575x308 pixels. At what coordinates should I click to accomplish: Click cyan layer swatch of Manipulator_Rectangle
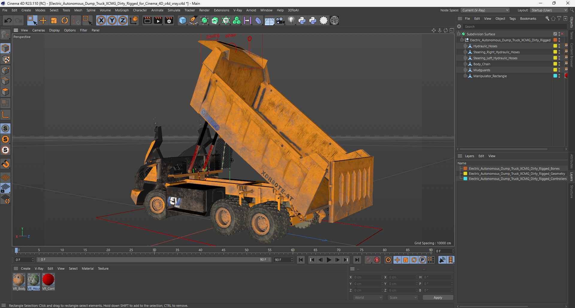(x=555, y=76)
